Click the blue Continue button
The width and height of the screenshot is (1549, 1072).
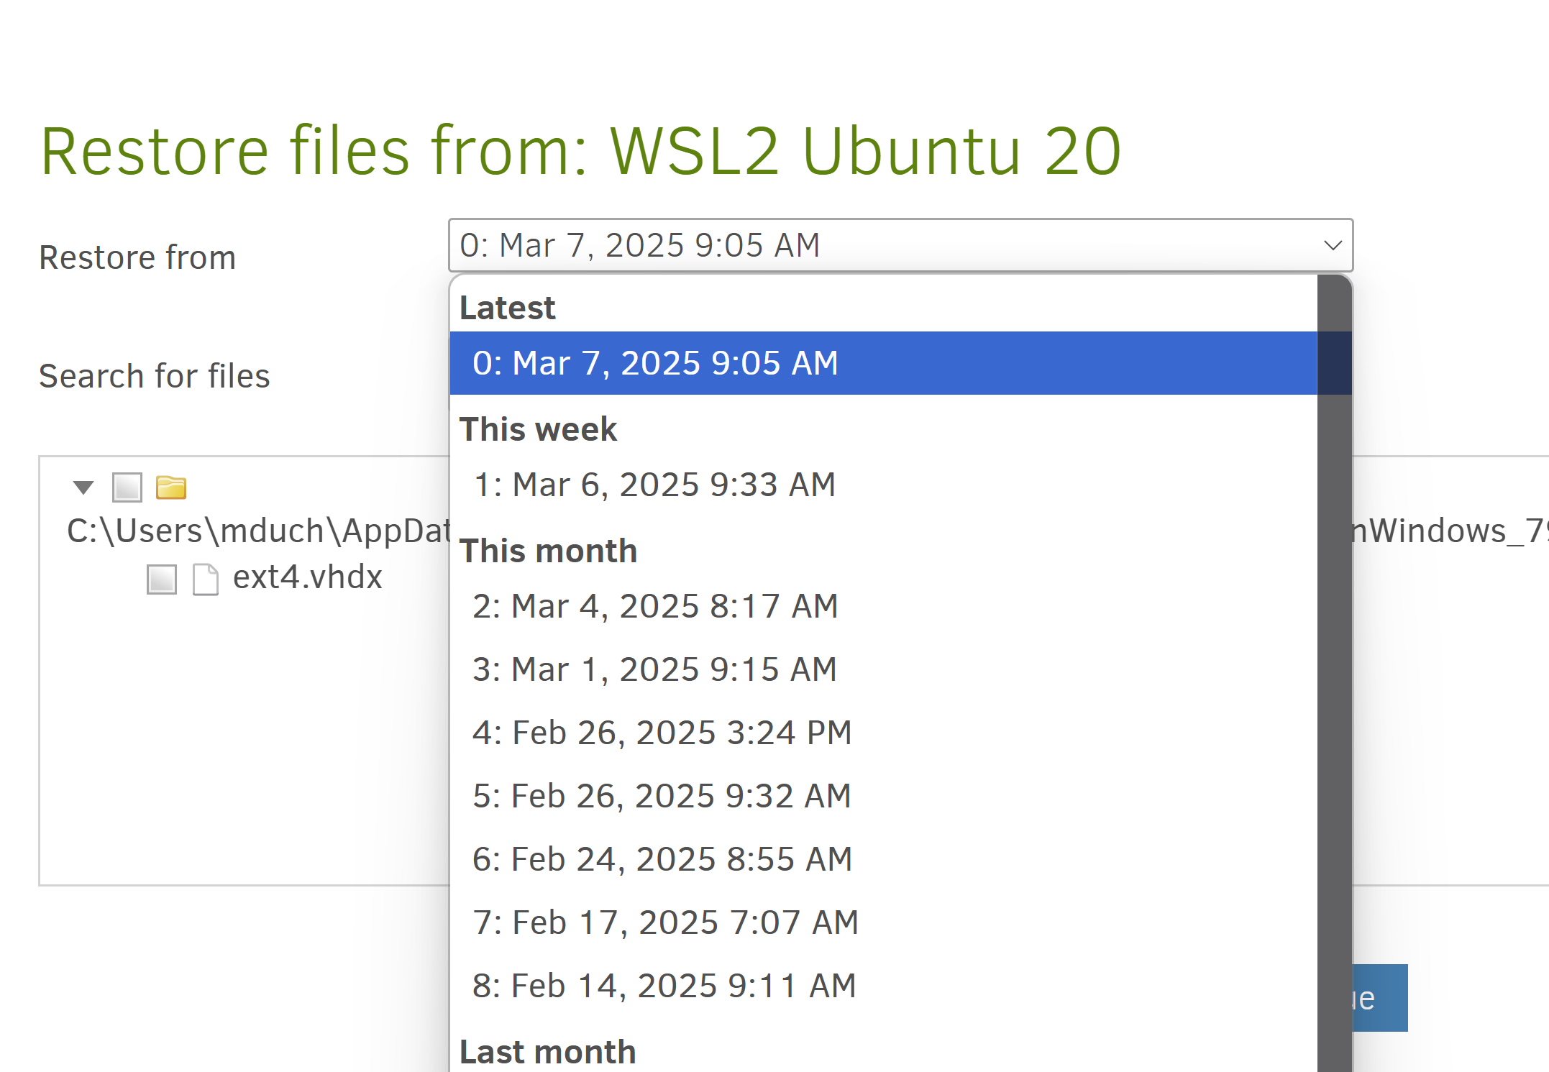point(1379,998)
